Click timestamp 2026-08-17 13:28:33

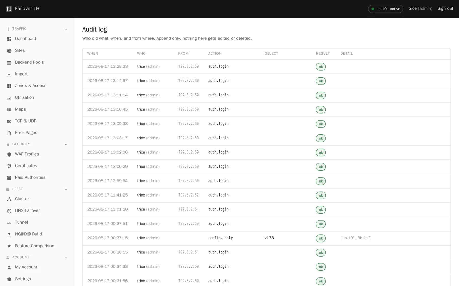click(x=107, y=66)
